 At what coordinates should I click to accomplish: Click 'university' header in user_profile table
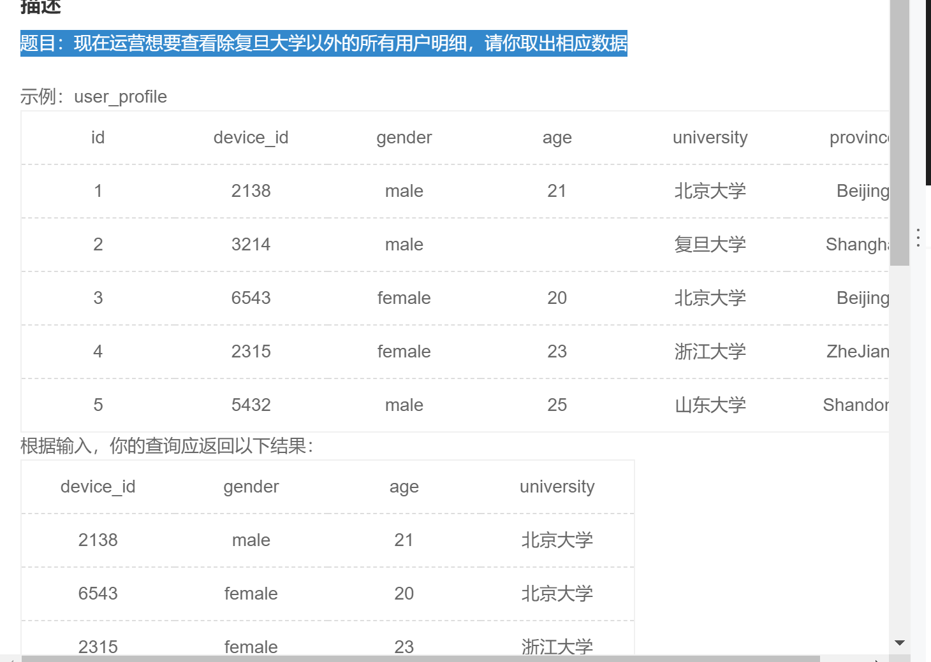pos(710,138)
